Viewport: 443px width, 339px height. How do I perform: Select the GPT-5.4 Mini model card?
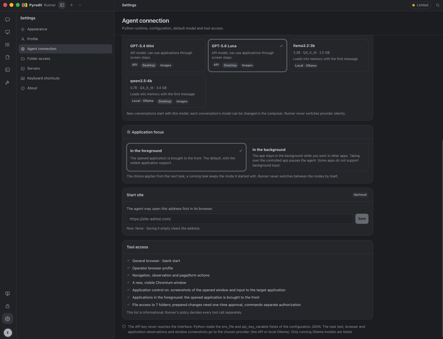[x=166, y=56]
